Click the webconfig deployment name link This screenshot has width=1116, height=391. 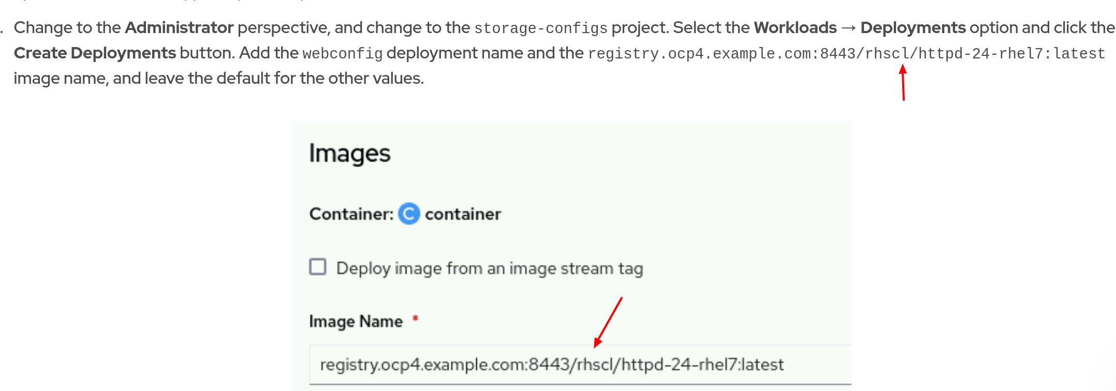point(342,53)
